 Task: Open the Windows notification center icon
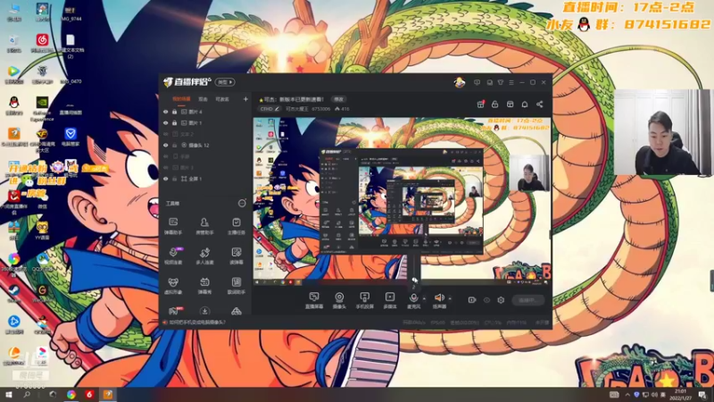click(702, 395)
